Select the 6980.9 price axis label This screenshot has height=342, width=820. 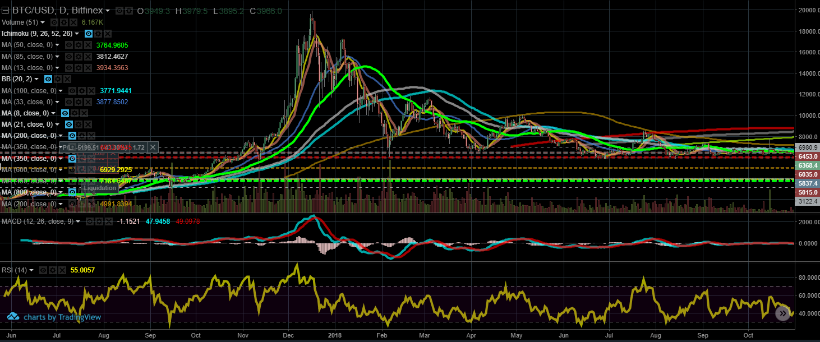pos(808,147)
